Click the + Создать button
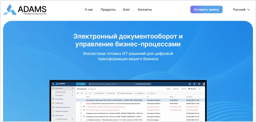The height and width of the screenshot is (122, 256). (x=81, y=84)
